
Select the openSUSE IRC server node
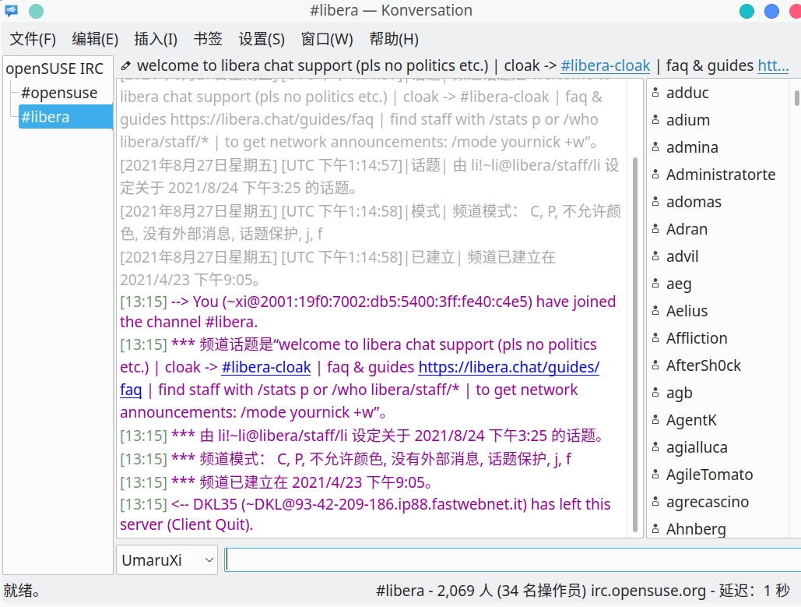54,69
